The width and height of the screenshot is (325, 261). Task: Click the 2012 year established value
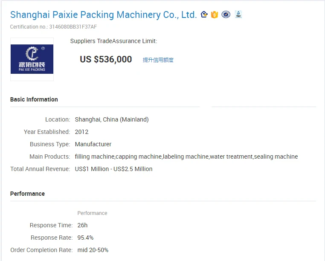pos(81,132)
